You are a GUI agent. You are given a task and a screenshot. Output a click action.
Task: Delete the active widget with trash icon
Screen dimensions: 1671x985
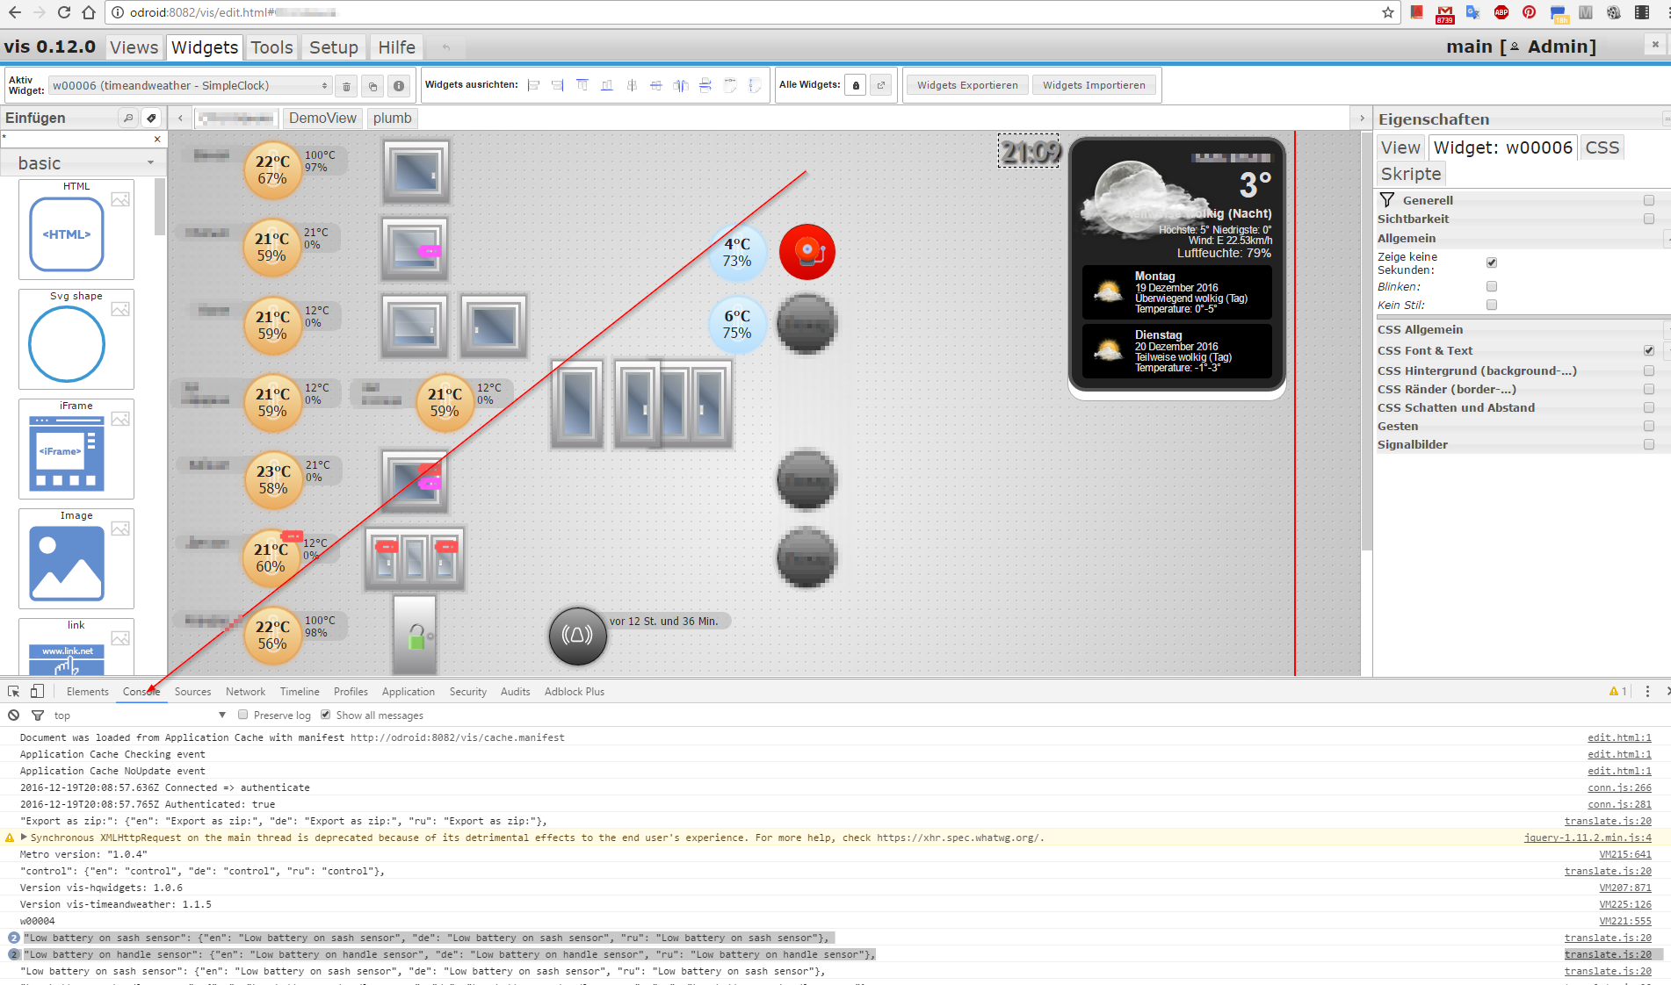pyautogui.click(x=346, y=86)
